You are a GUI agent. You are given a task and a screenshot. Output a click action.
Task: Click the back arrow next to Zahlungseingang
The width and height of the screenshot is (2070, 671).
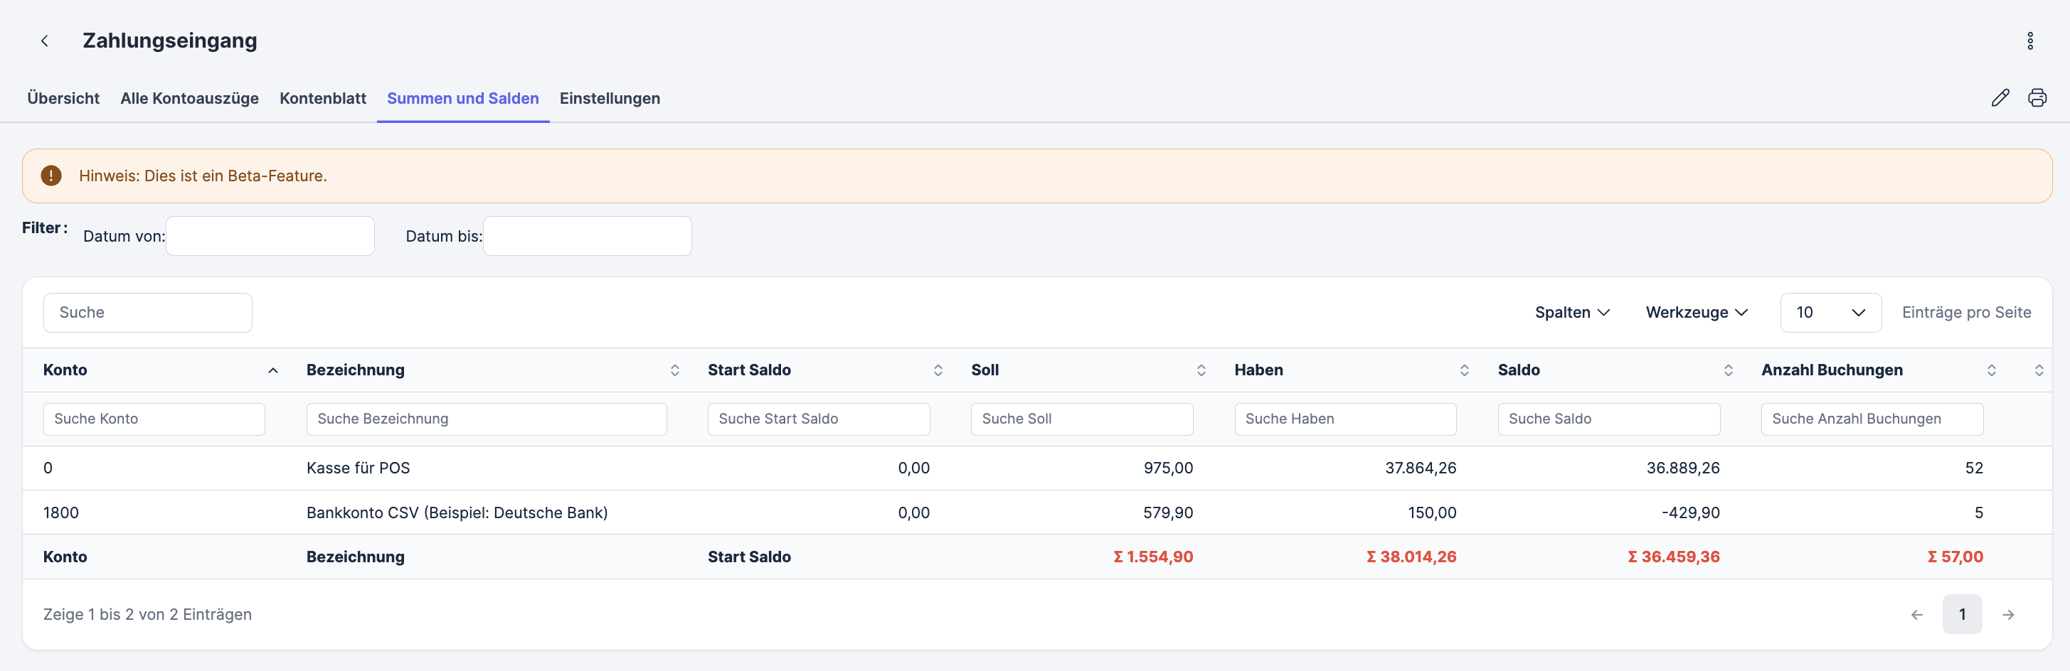45,41
